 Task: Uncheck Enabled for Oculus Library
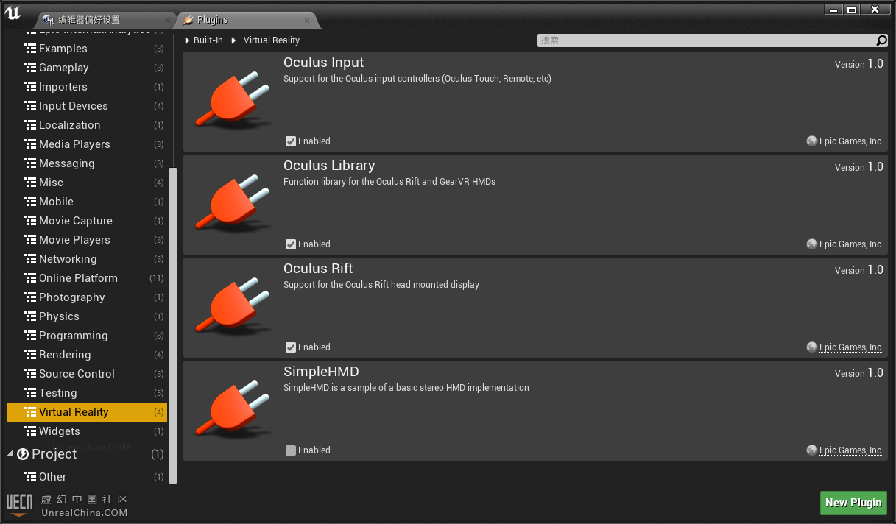click(291, 244)
